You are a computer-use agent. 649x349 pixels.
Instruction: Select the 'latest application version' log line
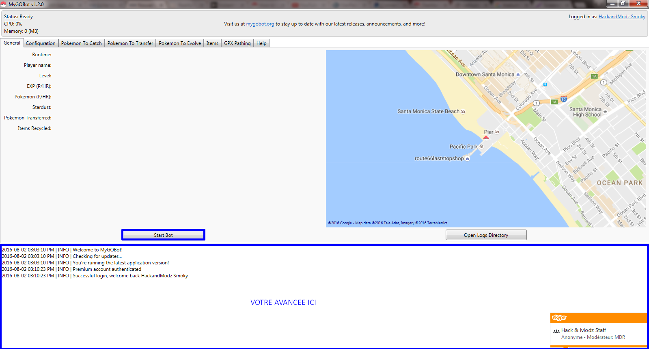pos(85,263)
